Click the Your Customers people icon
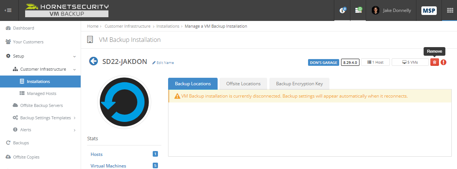 pyautogui.click(x=8, y=42)
